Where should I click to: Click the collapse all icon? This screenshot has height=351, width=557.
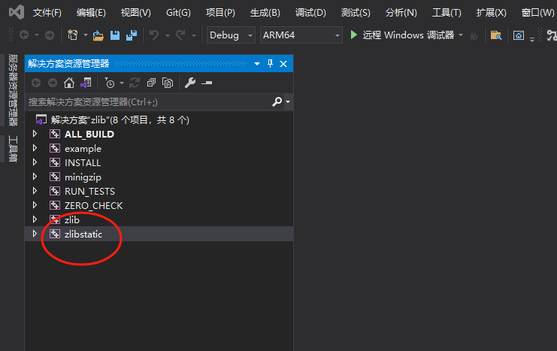151,83
